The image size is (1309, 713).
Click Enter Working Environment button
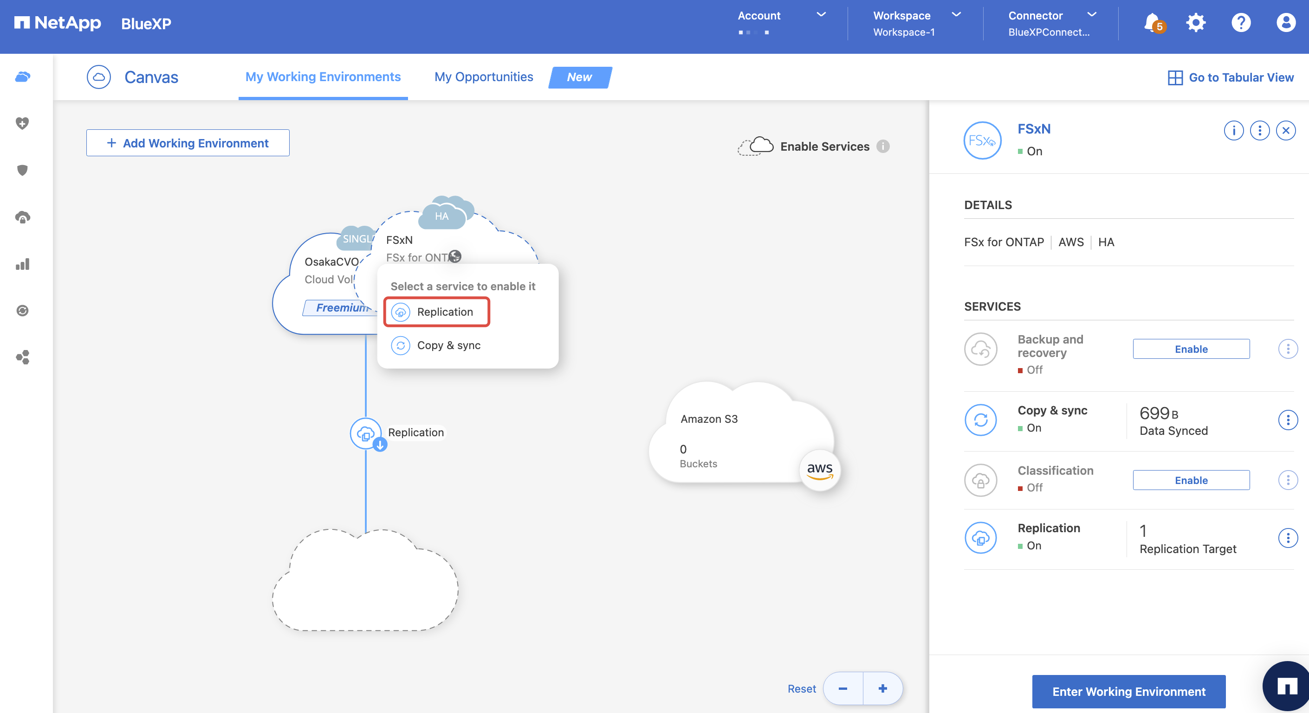pyautogui.click(x=1128, y=691)
